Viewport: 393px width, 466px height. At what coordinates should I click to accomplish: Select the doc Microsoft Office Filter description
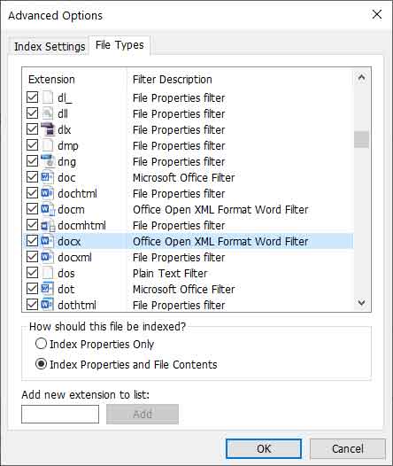pos(184,177)
